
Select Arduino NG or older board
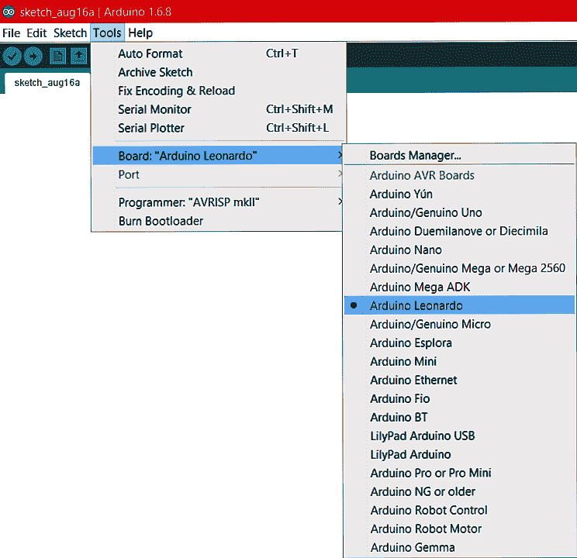click(x=459, y=492)
